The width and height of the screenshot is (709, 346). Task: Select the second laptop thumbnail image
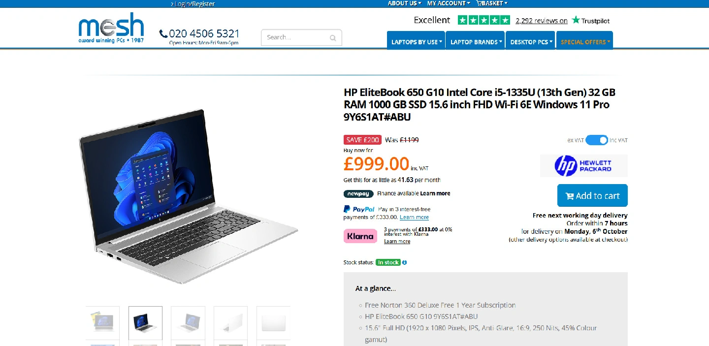pos(145,323)
